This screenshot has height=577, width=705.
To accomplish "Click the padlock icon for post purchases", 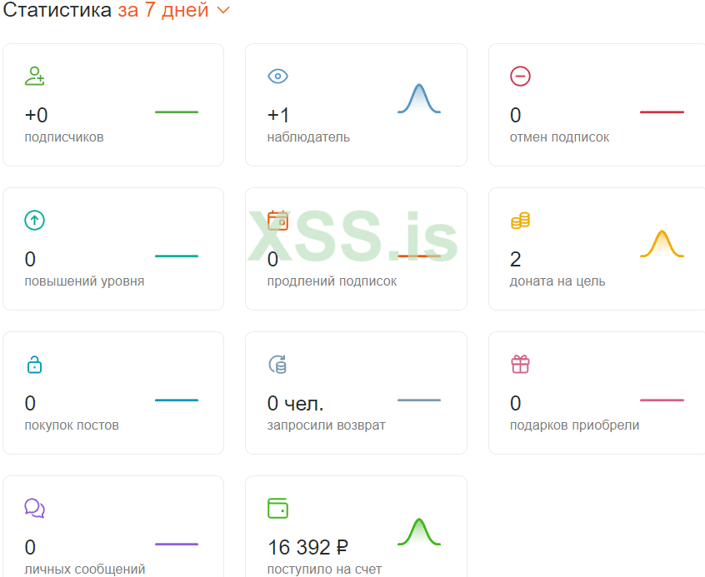I will coord(35,365).
